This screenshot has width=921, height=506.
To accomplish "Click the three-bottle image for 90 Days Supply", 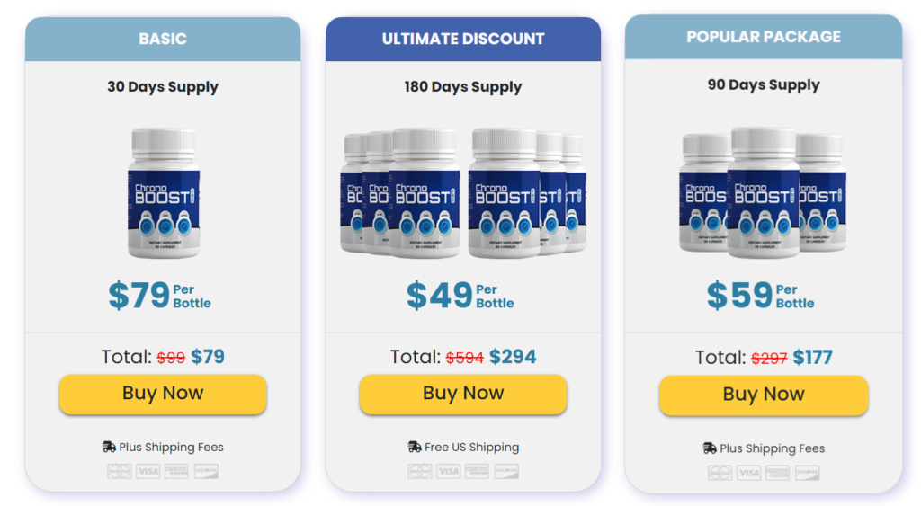I will pyautogui.click(x=763, y=192).
